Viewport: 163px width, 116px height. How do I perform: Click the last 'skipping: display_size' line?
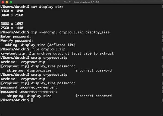click(29, 96)
